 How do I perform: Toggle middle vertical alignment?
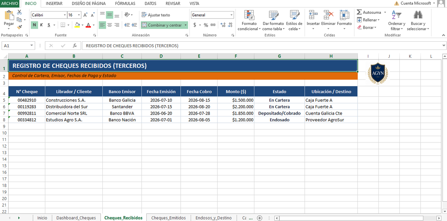point(110,15)
